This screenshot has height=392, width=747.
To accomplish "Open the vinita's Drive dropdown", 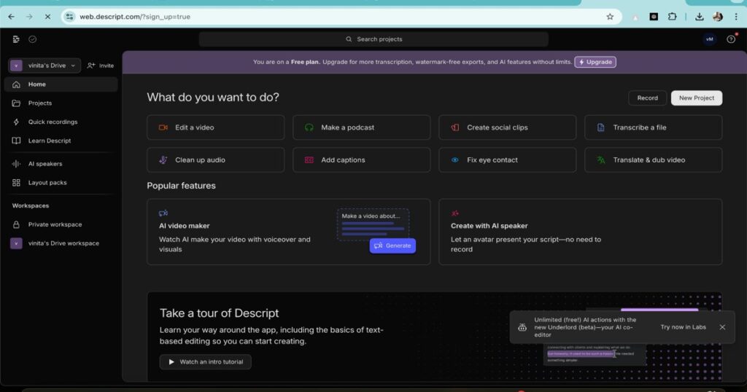I will (x=44, y=65).
